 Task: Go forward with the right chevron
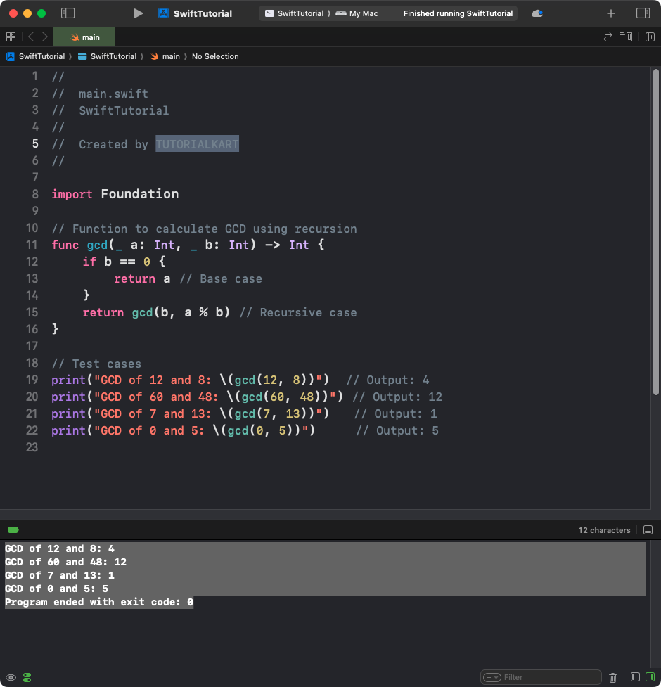click(45, 37)
